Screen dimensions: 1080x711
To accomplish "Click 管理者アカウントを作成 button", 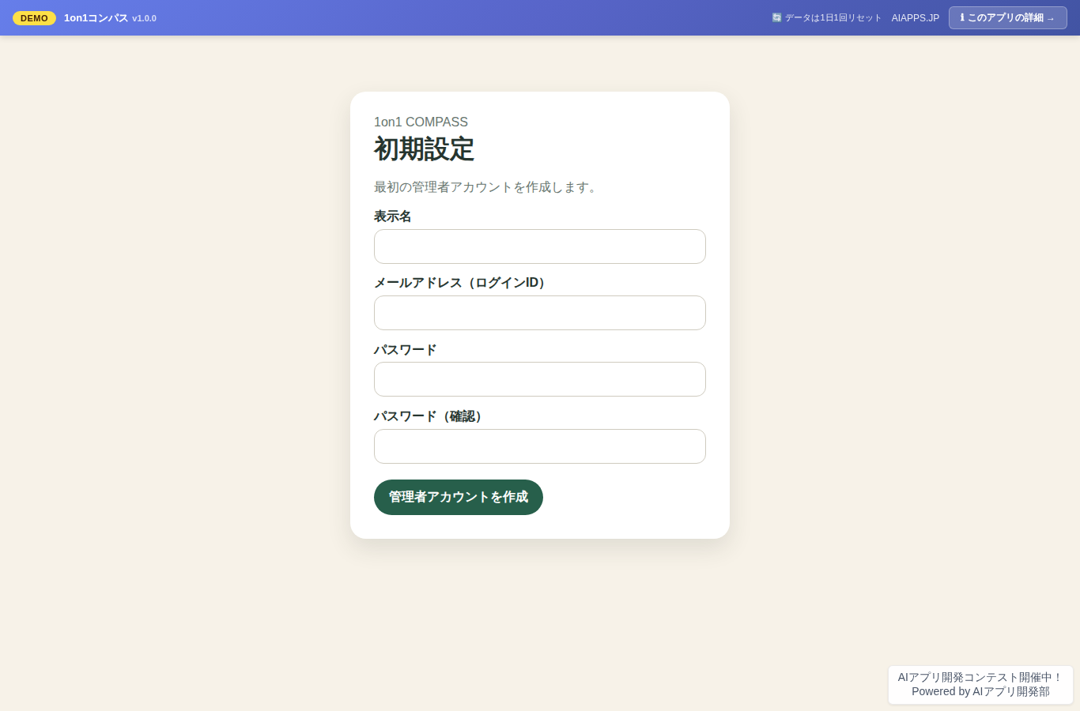I will tap(459, 497).
